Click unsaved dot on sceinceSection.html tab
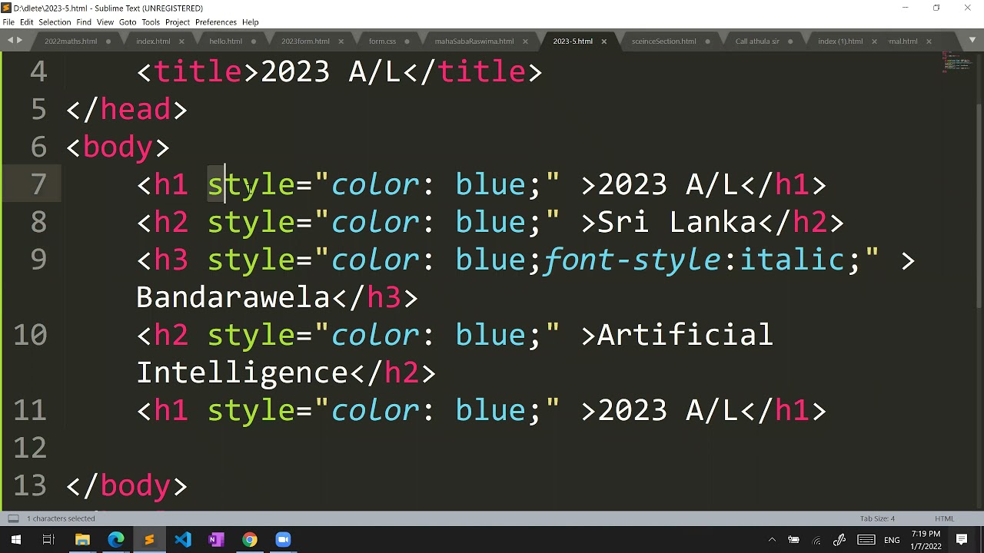This screenshot has height=553, width=984. click(x=708, y=41)
